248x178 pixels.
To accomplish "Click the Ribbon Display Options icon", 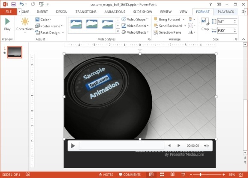I will pos(219,4).
